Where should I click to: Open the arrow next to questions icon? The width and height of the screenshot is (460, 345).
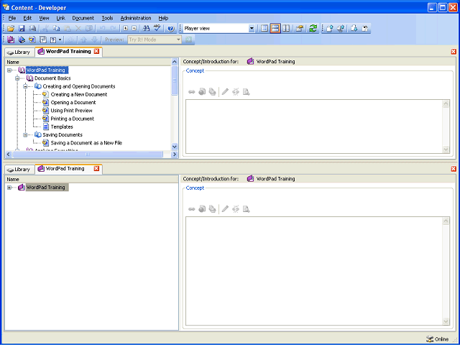point(60,40)
